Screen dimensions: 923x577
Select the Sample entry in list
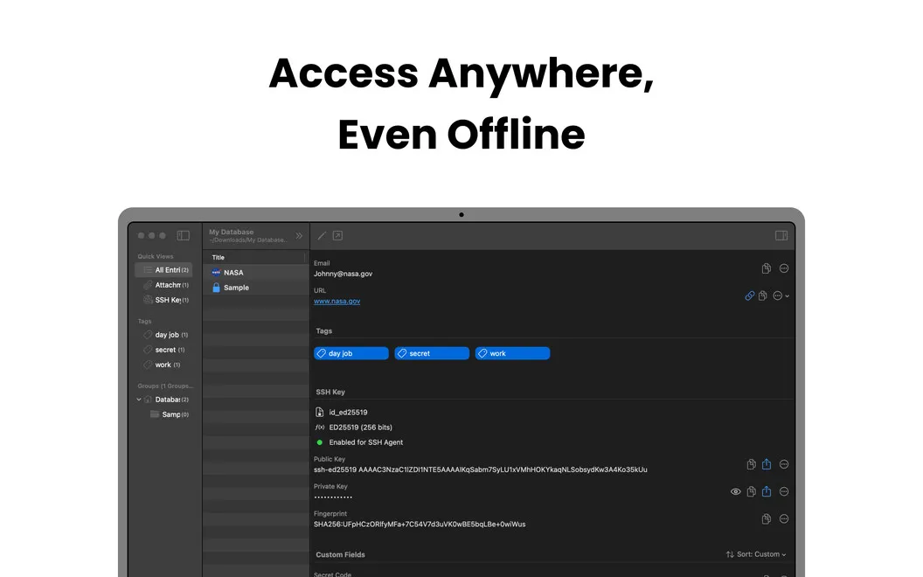[256, 288]
